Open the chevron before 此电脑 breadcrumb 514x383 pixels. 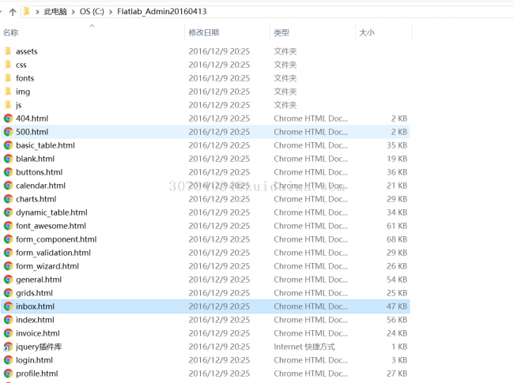pos(38,12)
